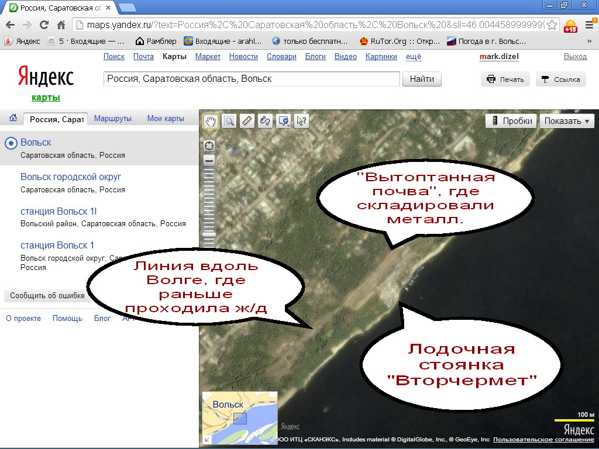Viewport: 599px width, 449px height.
Task: Open 'станция Вольск 1' result
Action: [57, 245]
